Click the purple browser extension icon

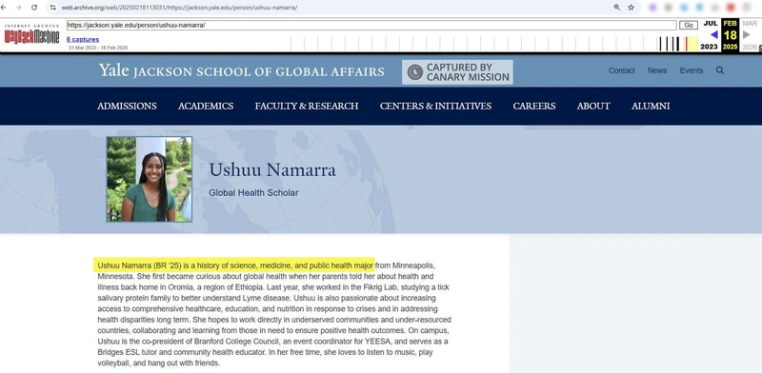(x=652, y=8)
